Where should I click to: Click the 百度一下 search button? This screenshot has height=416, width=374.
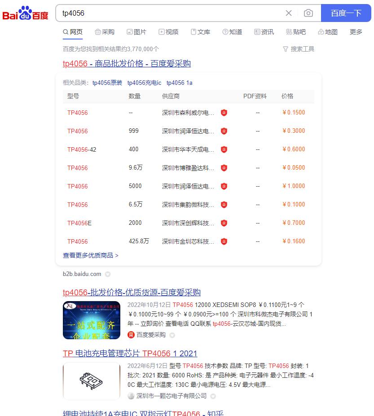pos(346,13)
